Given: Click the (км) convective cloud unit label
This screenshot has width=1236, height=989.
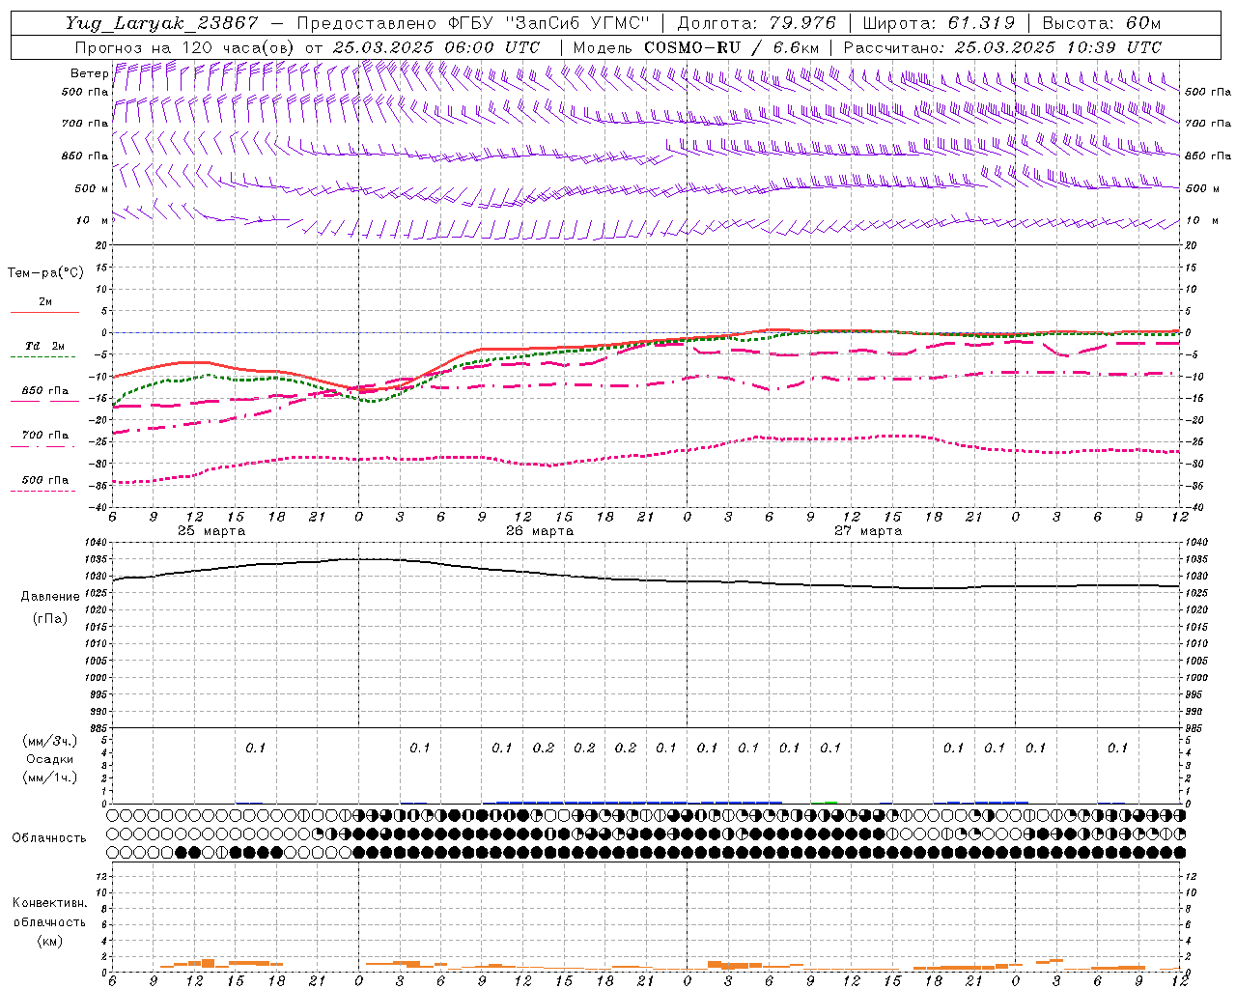Looking at the screenshot, I should tap(50, 941).
